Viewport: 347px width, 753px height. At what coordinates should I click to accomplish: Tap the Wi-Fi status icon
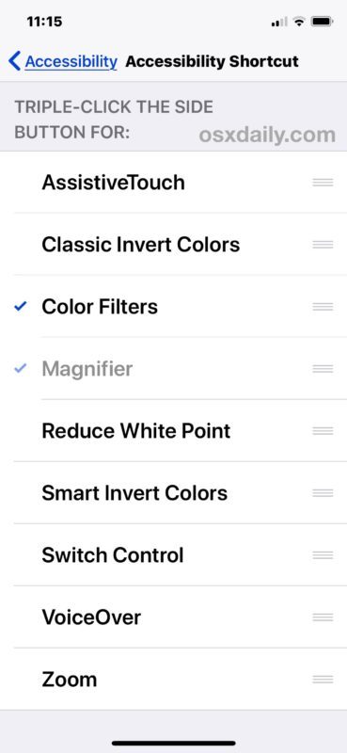tap(299, 22)
